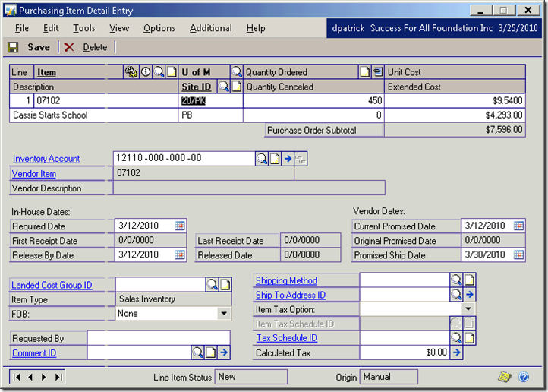
Task: Open Comment ID lookup magnifier
Action: (197, 352)
